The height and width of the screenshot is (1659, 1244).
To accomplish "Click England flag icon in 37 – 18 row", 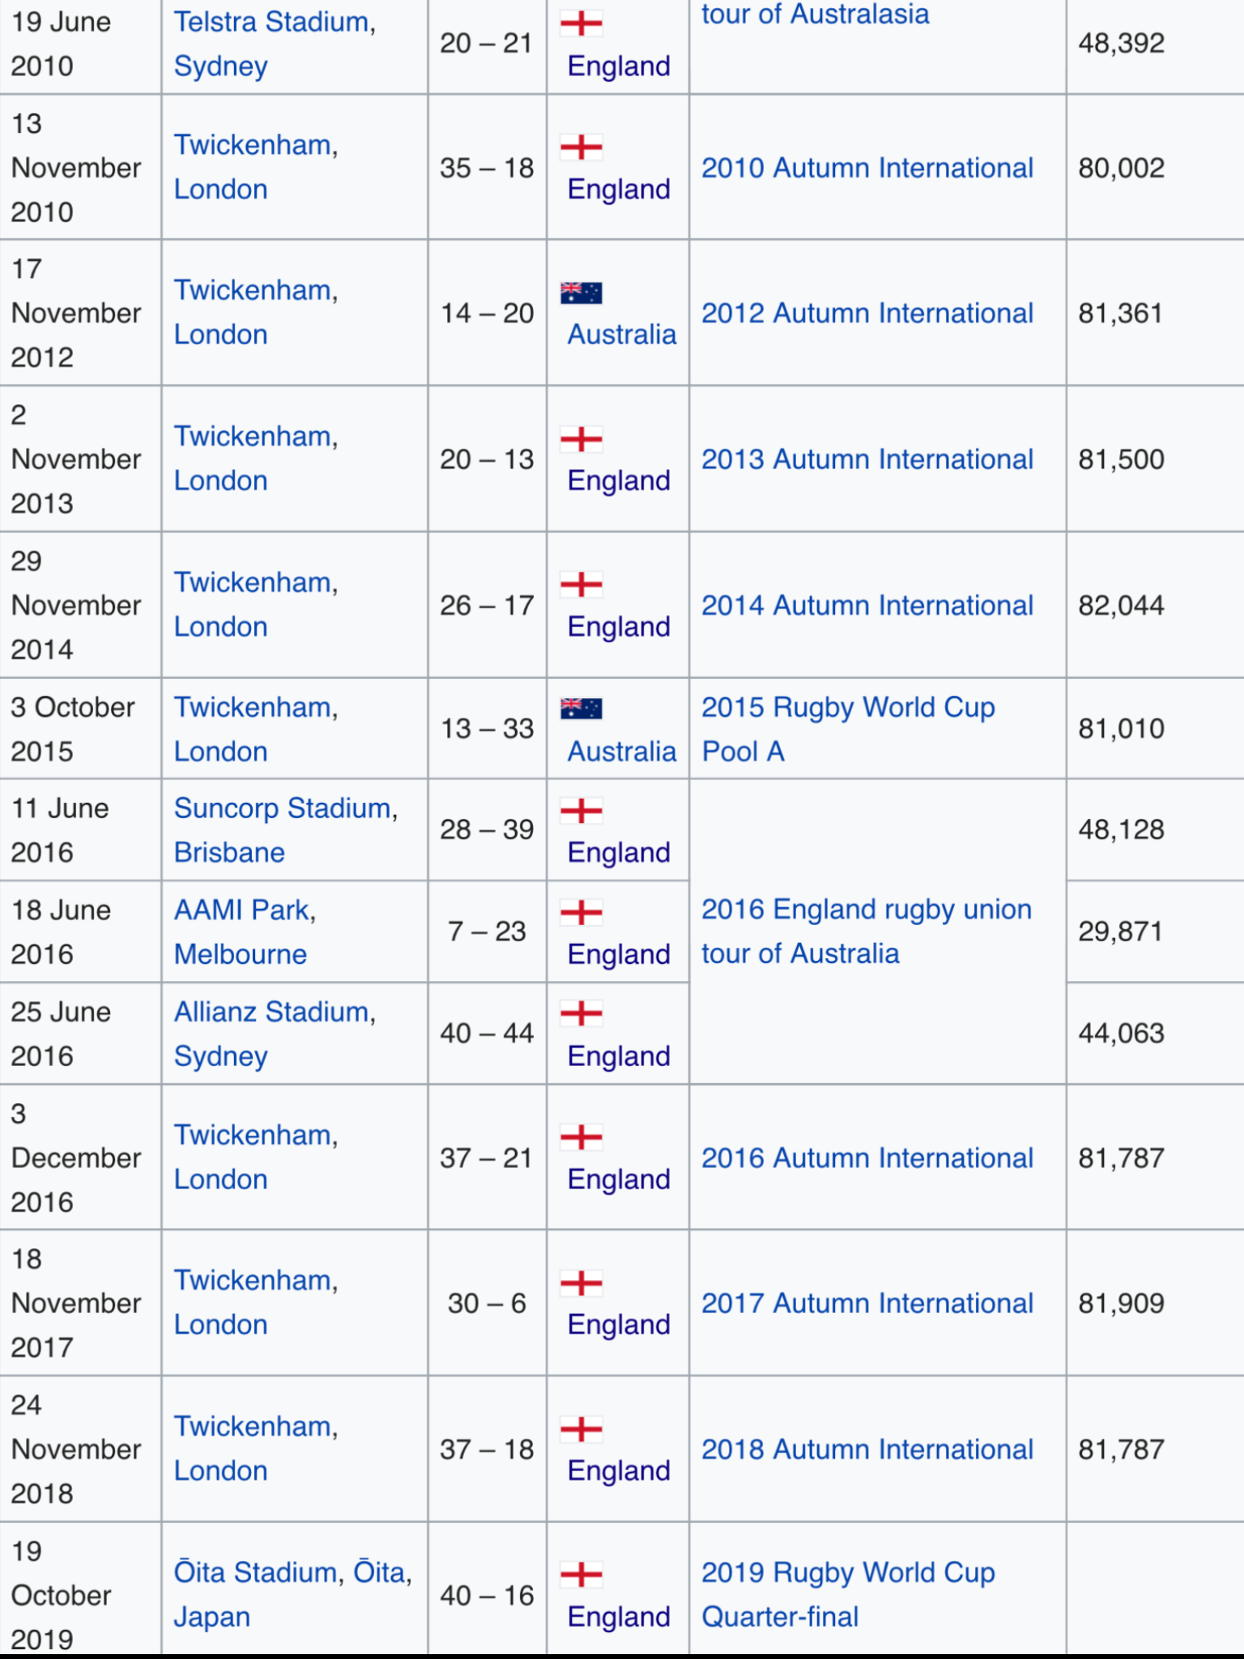I will pyautogui.click(x=581, y=1428).
